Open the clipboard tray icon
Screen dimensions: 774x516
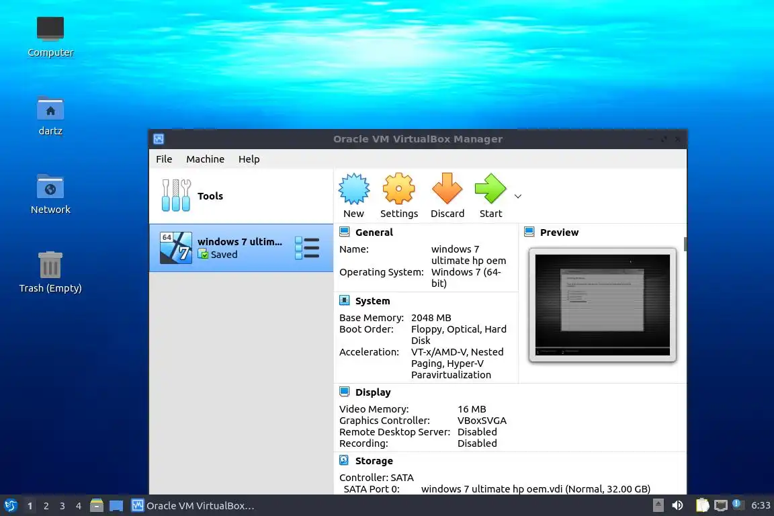[x=702, y=505]
